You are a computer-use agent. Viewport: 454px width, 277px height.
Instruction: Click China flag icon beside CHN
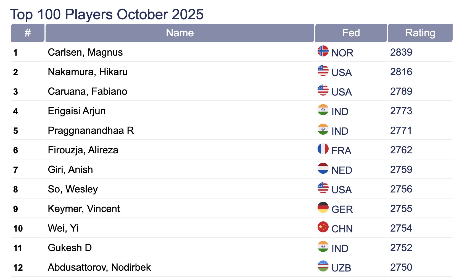[x=323, y=227]
